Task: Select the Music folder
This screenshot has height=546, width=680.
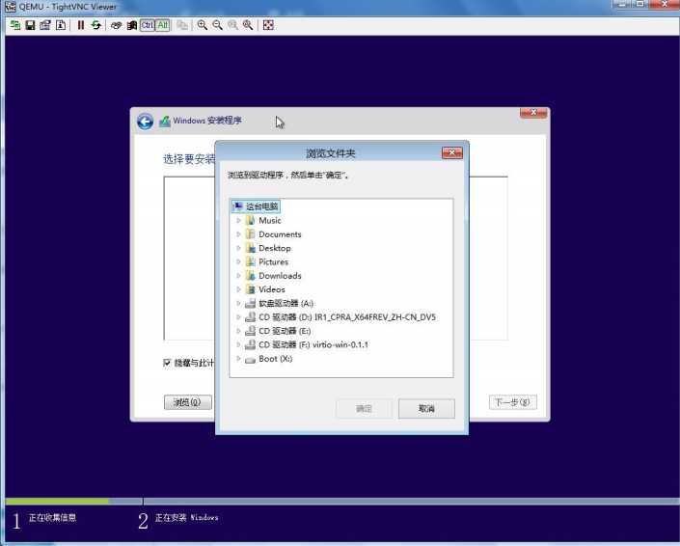Action: 270,220
